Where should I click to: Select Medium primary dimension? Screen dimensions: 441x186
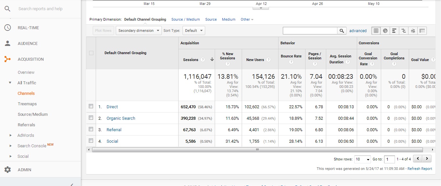point(229,19)
